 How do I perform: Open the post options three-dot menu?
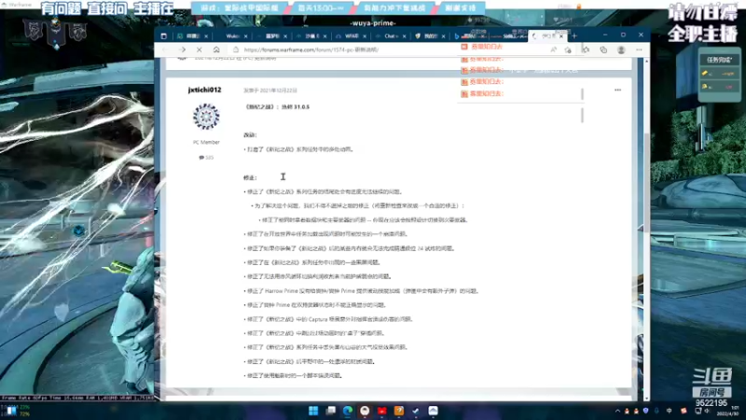click(x=617, y=90)
